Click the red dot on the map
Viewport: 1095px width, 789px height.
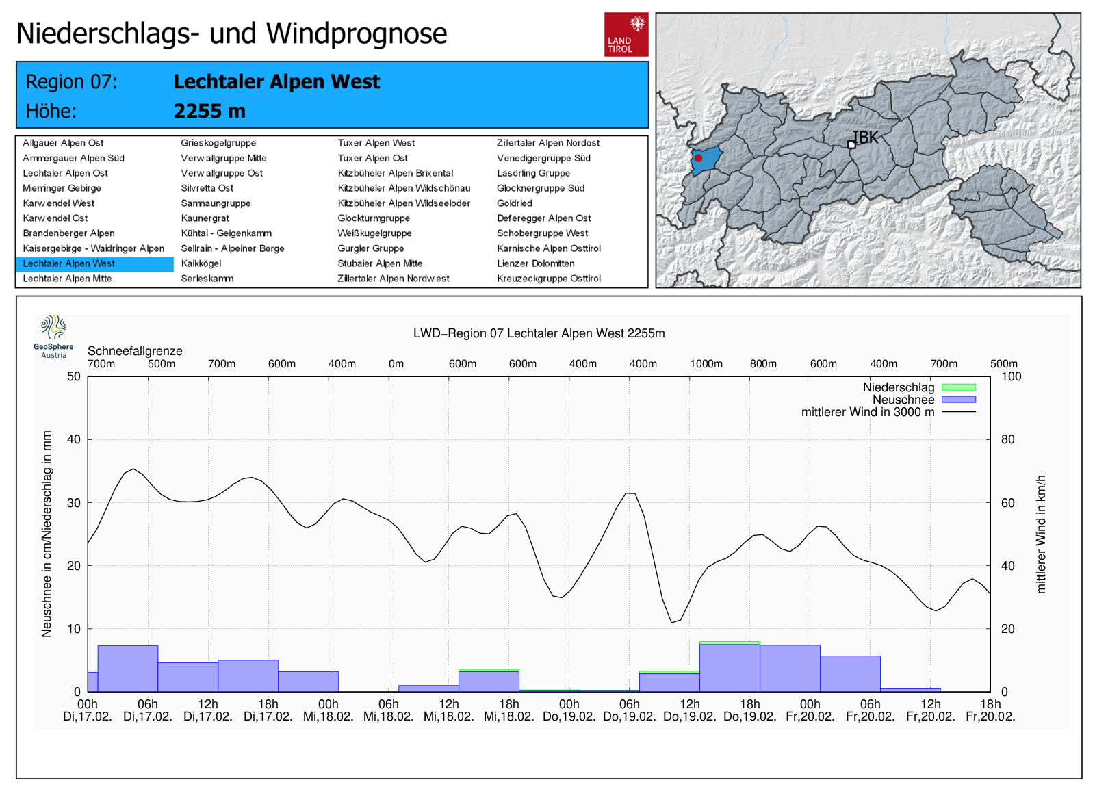[698, 158]
